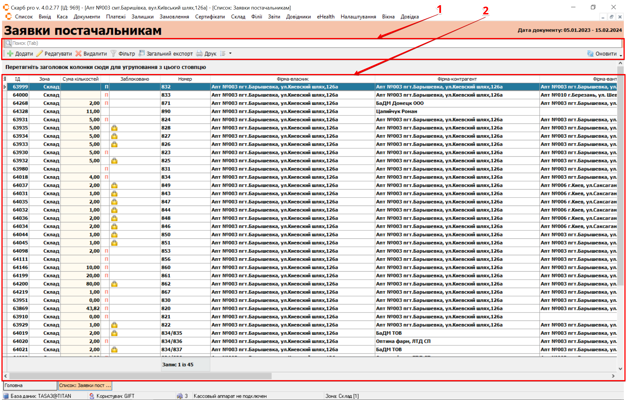This screenshot has width=627, height=400.
Task: Expand the dropdown arrow next to Друк
Action: pos(230,54)
